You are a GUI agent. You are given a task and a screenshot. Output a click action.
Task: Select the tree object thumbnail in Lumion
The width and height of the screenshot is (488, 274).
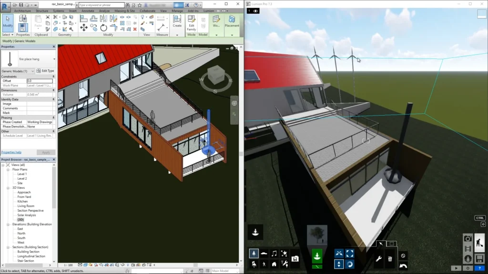point(317,235)
